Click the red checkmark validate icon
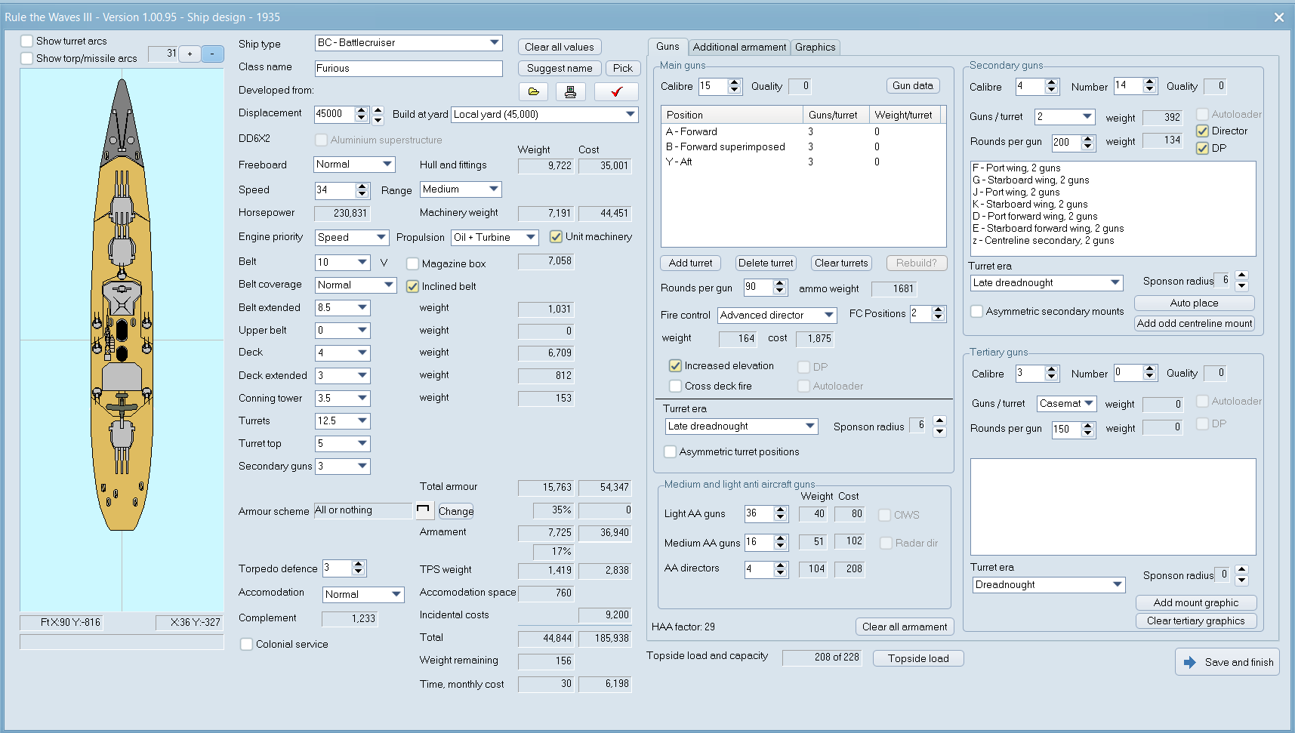Image resolution: width=1295 pixels, height=733 pixels. point(616,92)
